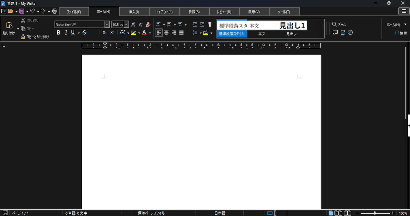
Task: Toggle bold formatting
Action: (x=58, y=33)
